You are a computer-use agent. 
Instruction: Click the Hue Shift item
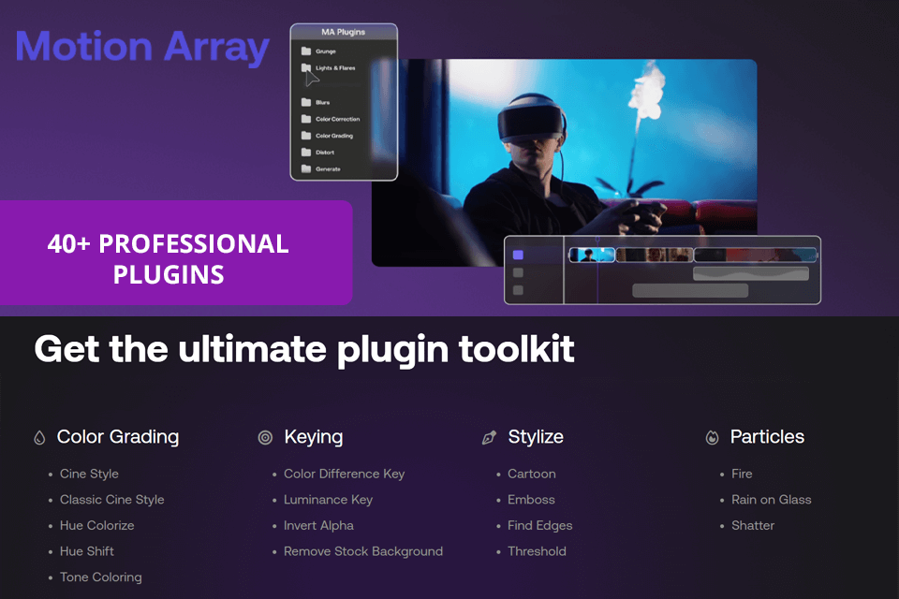(x=87, y=551)
